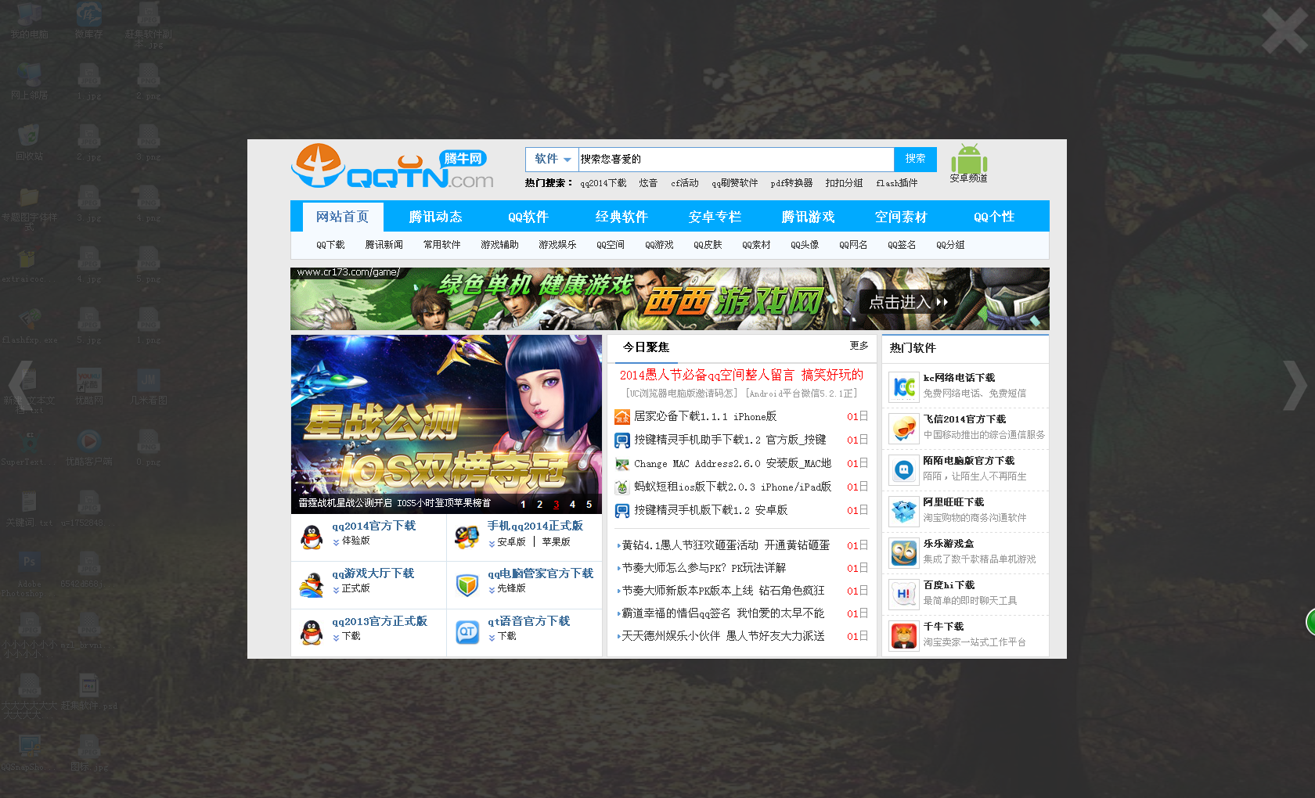Focus the 搜索您喜爱的 search input field
1315x798 pixels.
pos(736,159)
